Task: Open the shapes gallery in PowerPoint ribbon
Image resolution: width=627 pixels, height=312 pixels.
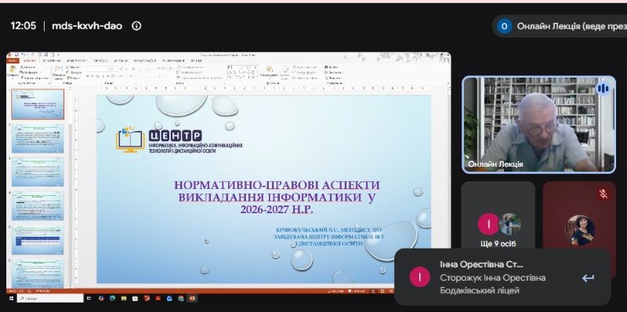Action: [243, 72]
